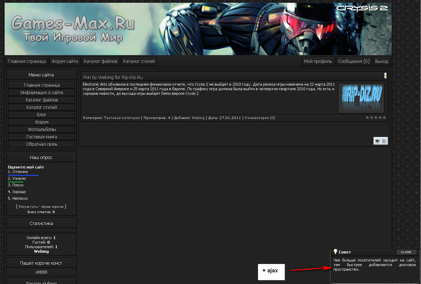
Task: Click the Просмотров: 4 view count
Action: [157, 118]
